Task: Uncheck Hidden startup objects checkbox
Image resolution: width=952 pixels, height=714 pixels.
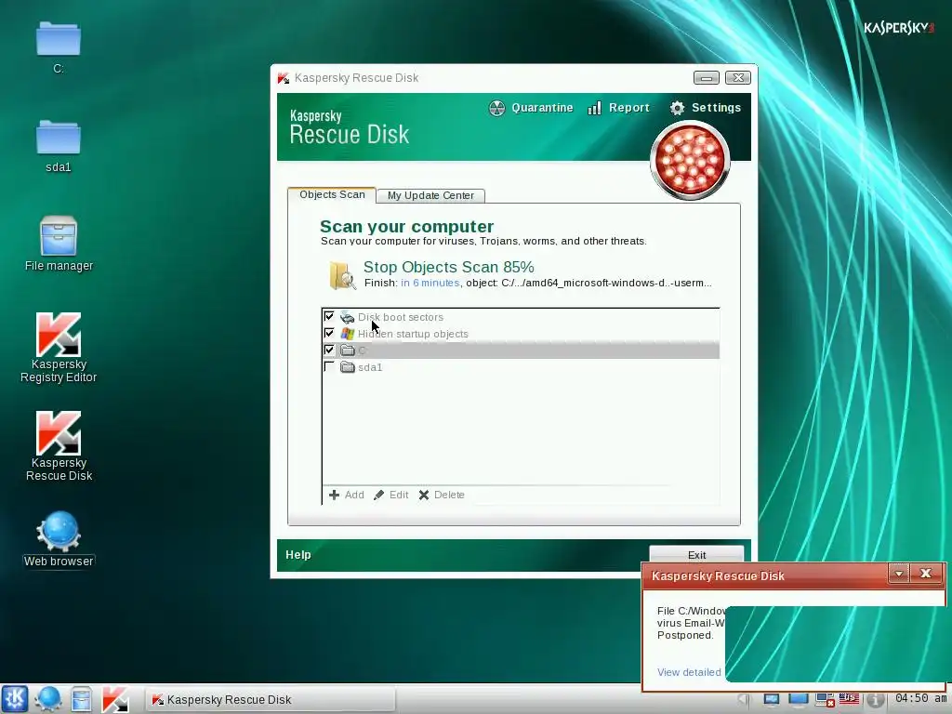Action: tap(329, 333)
